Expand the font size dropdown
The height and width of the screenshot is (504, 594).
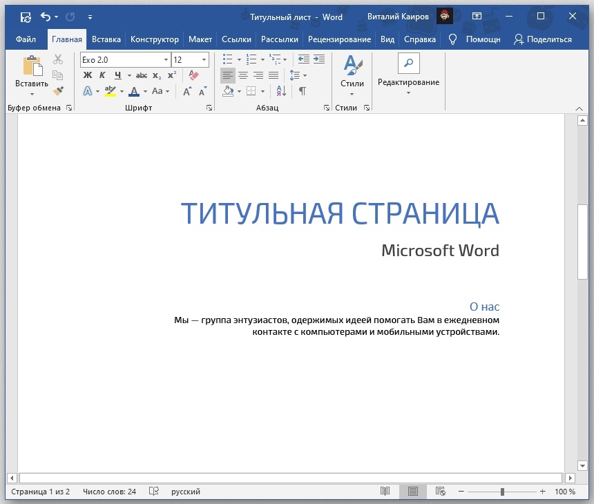pyautogui.click(x=204, y=60)
